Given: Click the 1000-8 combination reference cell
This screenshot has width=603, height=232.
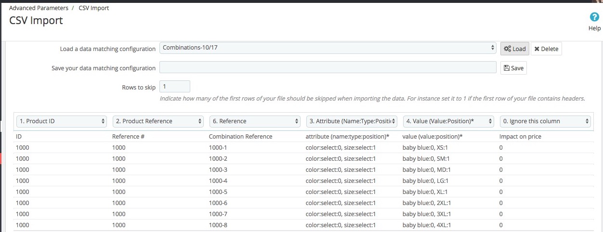Looking at the screenshot, I should point(219,225).
